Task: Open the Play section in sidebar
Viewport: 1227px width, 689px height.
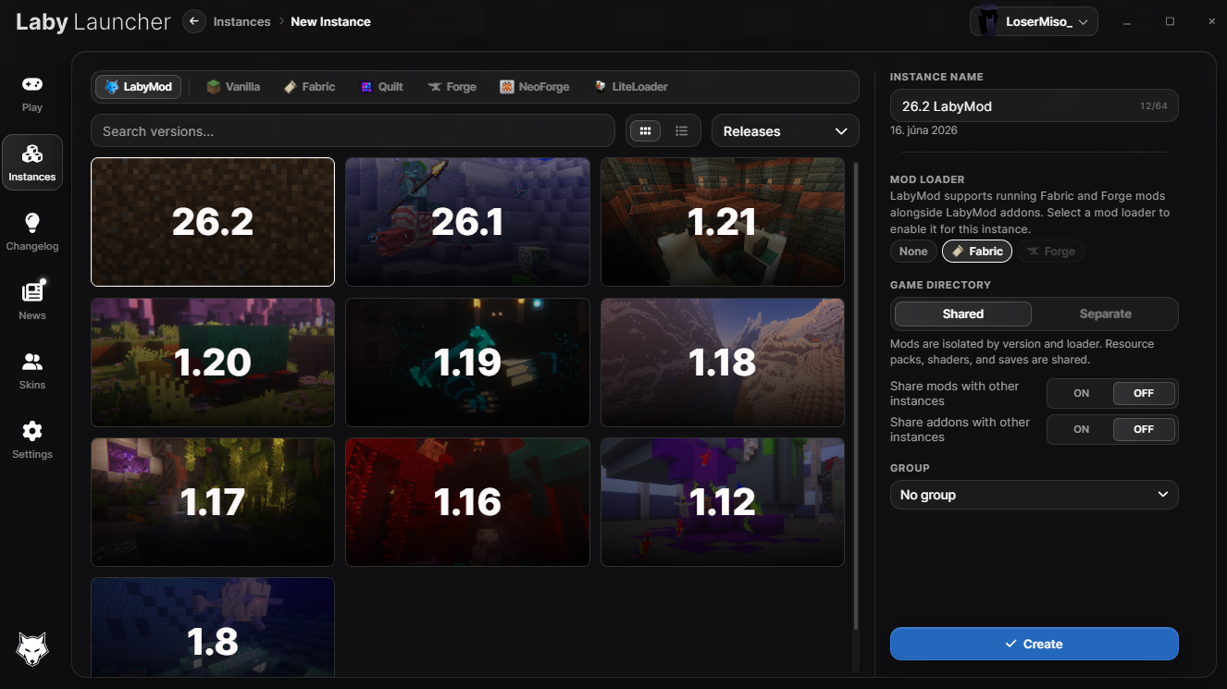Action: (32, 93)
